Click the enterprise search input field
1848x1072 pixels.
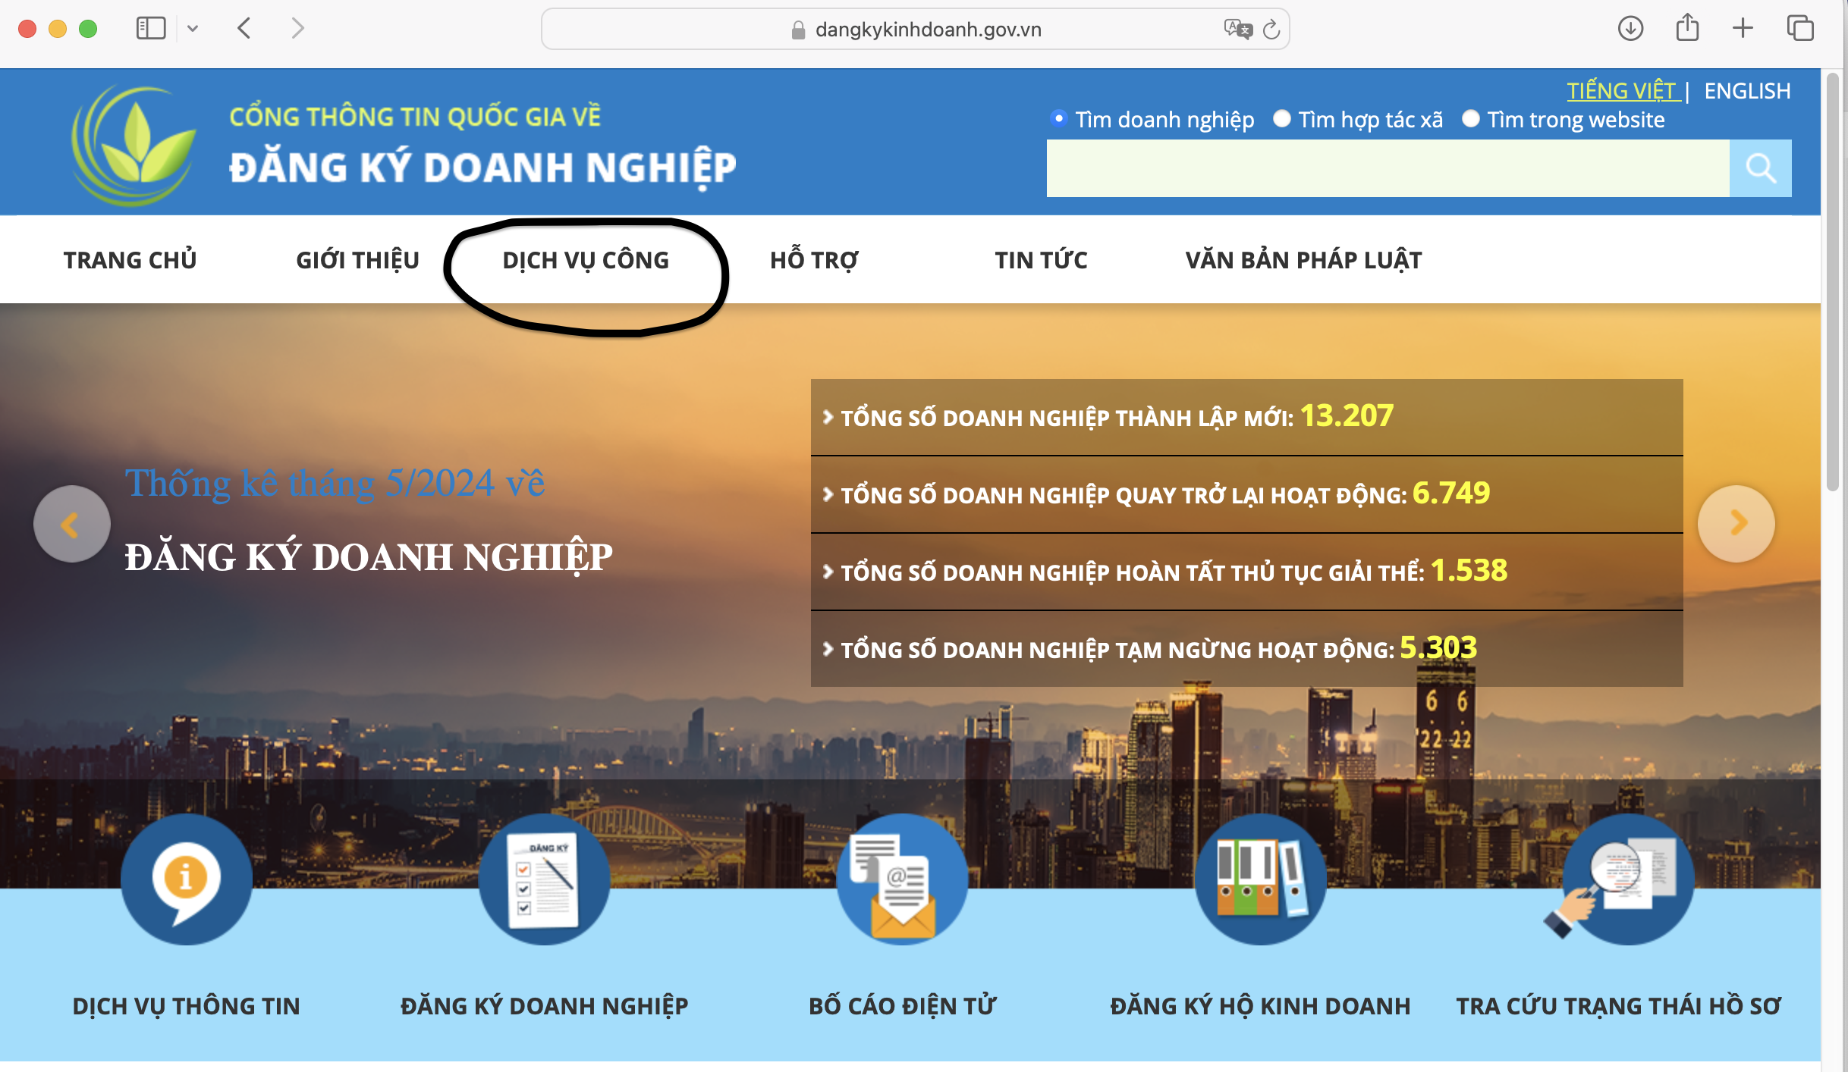coord(1388,168)
